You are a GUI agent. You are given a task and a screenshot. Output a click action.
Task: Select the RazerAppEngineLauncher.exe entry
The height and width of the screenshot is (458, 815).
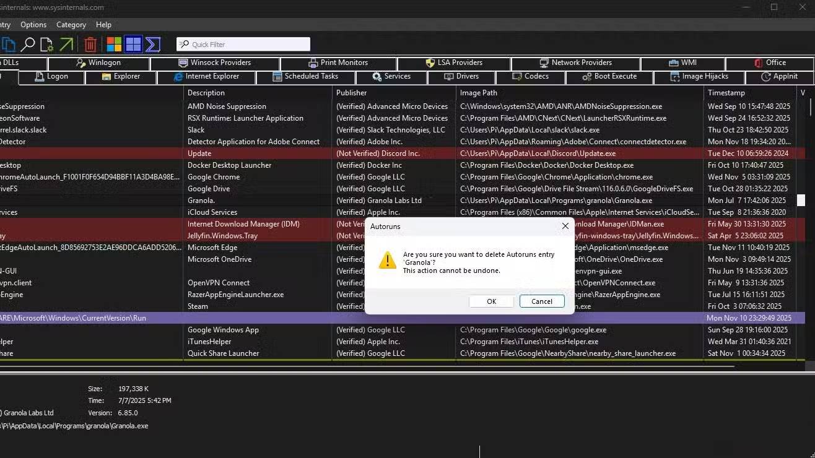[235, 295]
